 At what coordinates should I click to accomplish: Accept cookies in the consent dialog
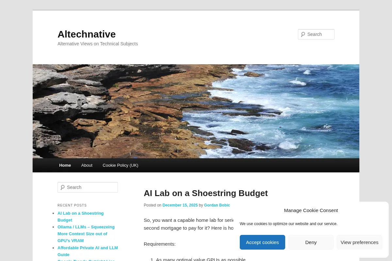262,242
